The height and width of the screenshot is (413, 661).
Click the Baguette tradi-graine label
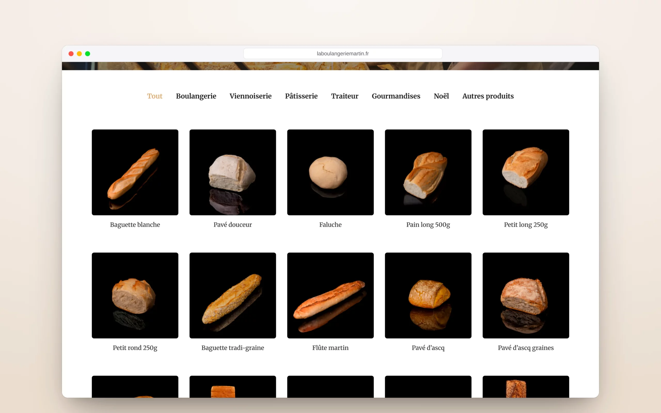[233, 348]
